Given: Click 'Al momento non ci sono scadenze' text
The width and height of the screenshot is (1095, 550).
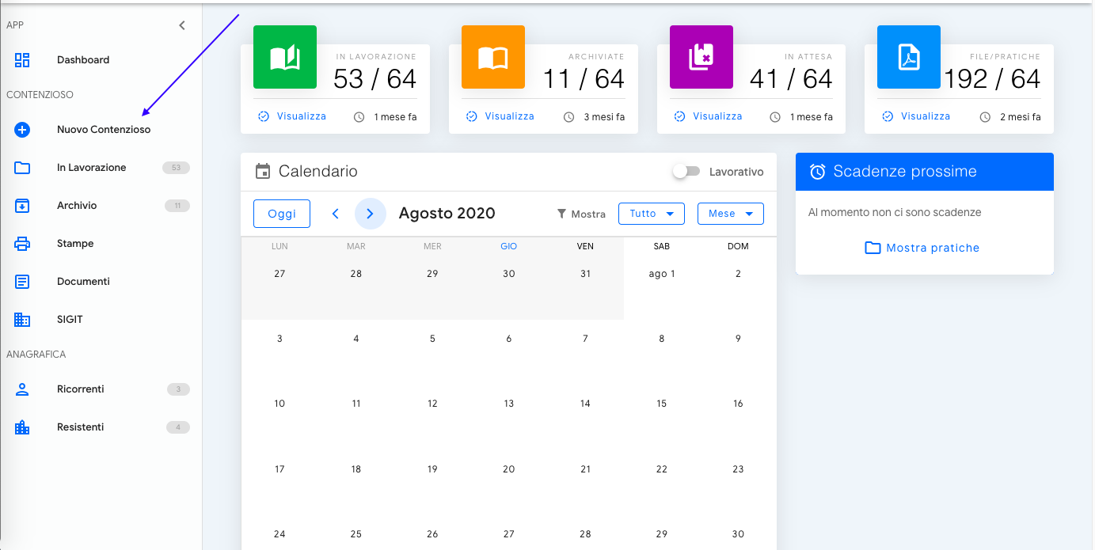Looking at the screenshot, I should [x=895, y=213].
